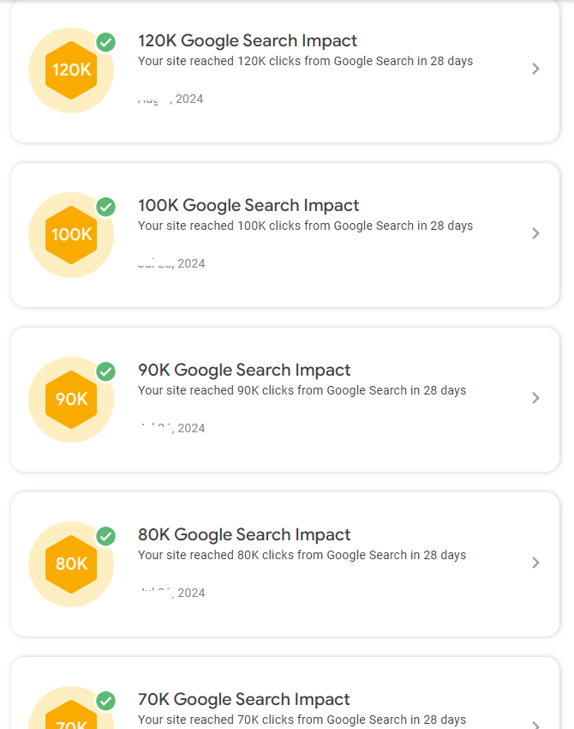
Task: Expand the 100K achievement with chevron arrow
Action: tap(536, 233)
